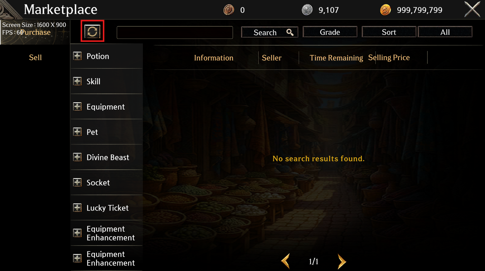485x271 pixels.
Task: Click the gold coin currency icon
Action: click(x=386, y=10)
